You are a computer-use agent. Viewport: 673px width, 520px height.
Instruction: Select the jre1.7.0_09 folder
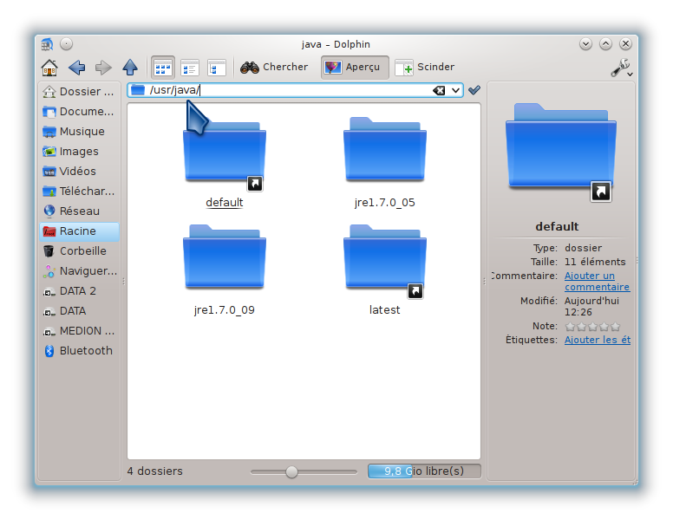(x=225, y=257)
